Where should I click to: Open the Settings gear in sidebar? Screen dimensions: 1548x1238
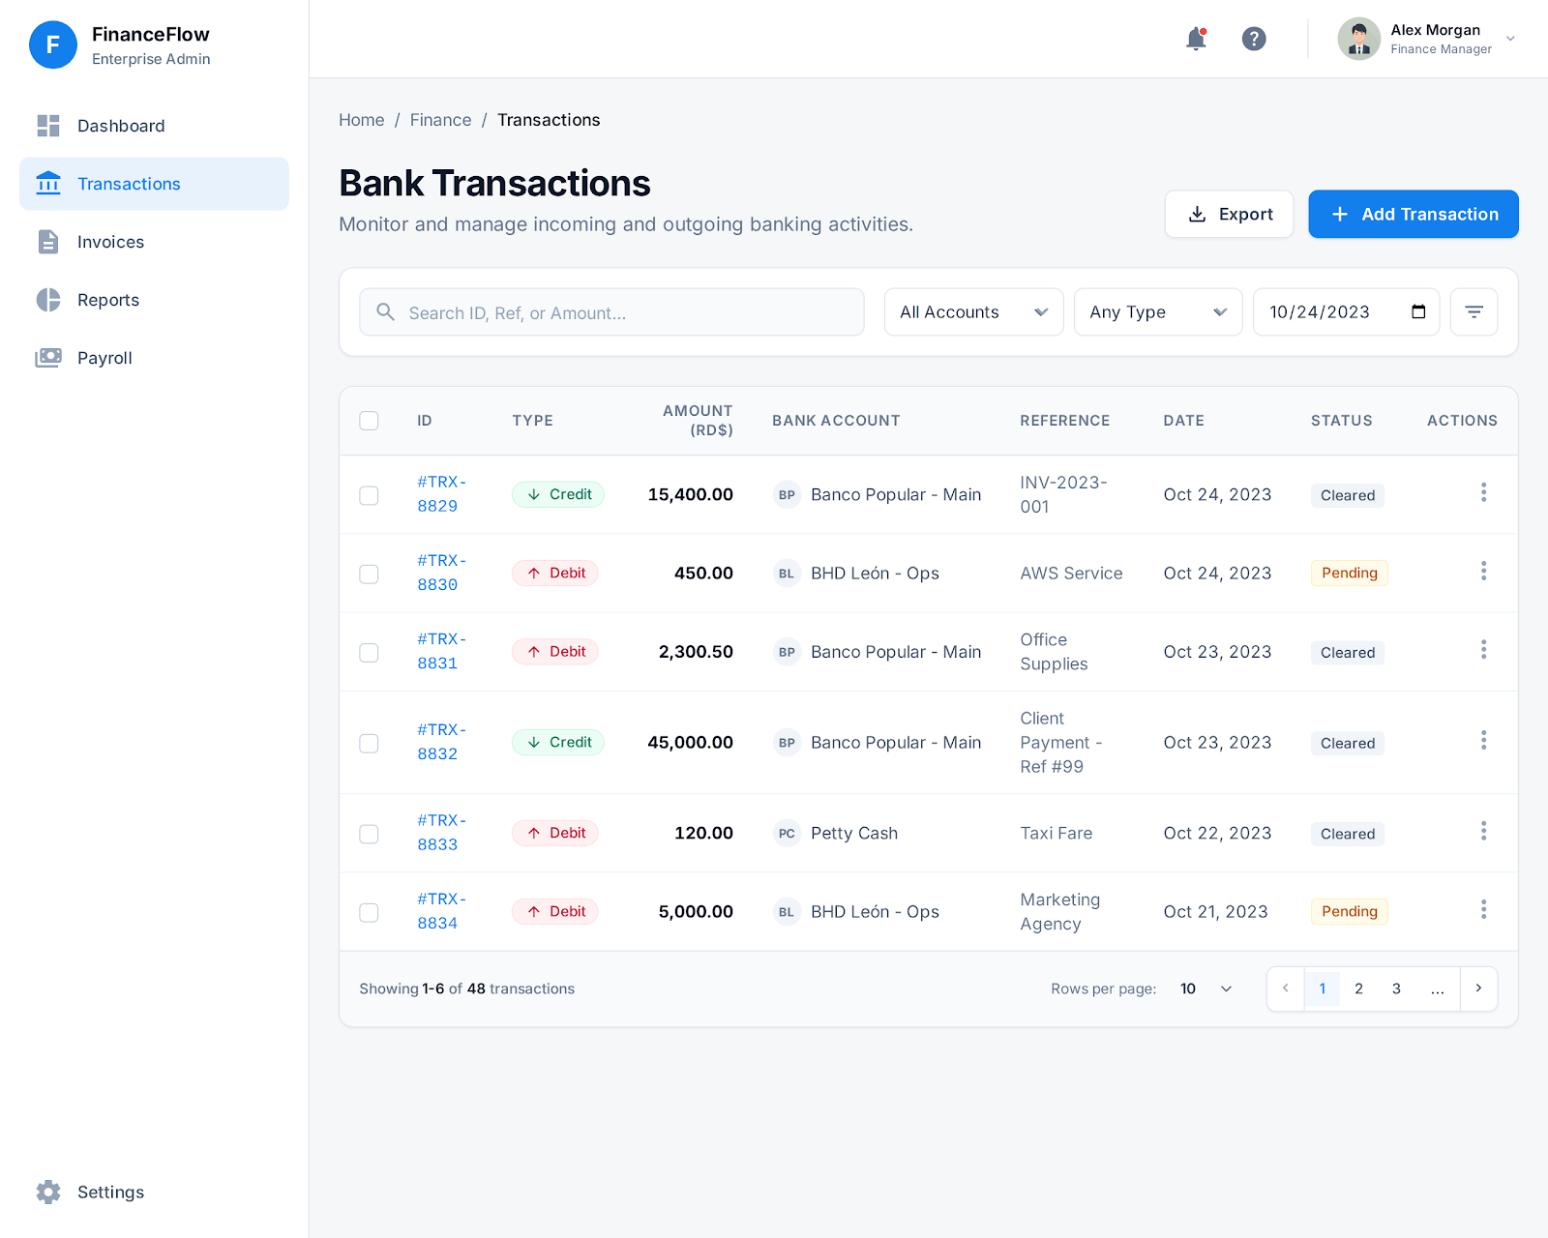48,1192
